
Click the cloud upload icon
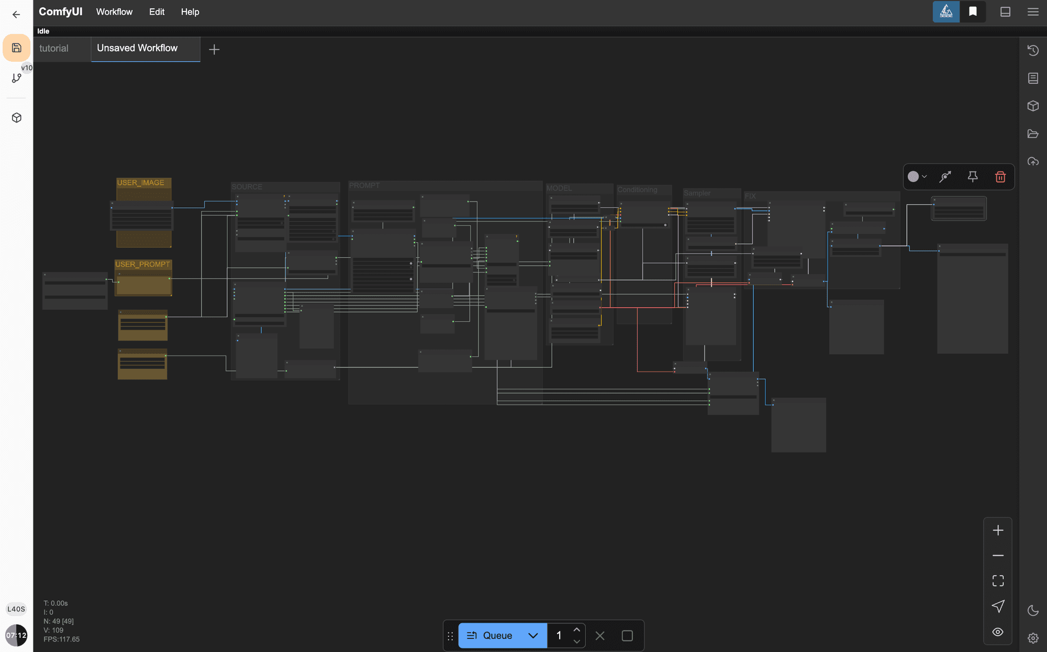(x=1032, y=161)
